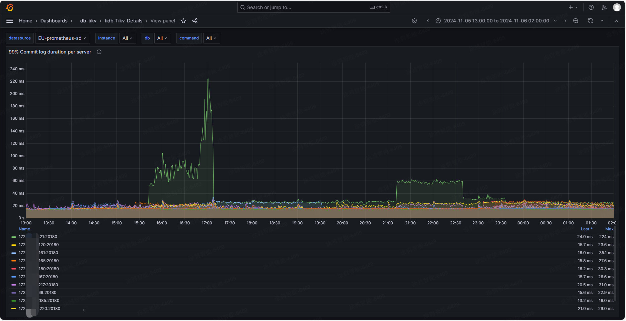Screen dimensions: 626x321
Task: Open the help icon
Action: coord(591,7)
